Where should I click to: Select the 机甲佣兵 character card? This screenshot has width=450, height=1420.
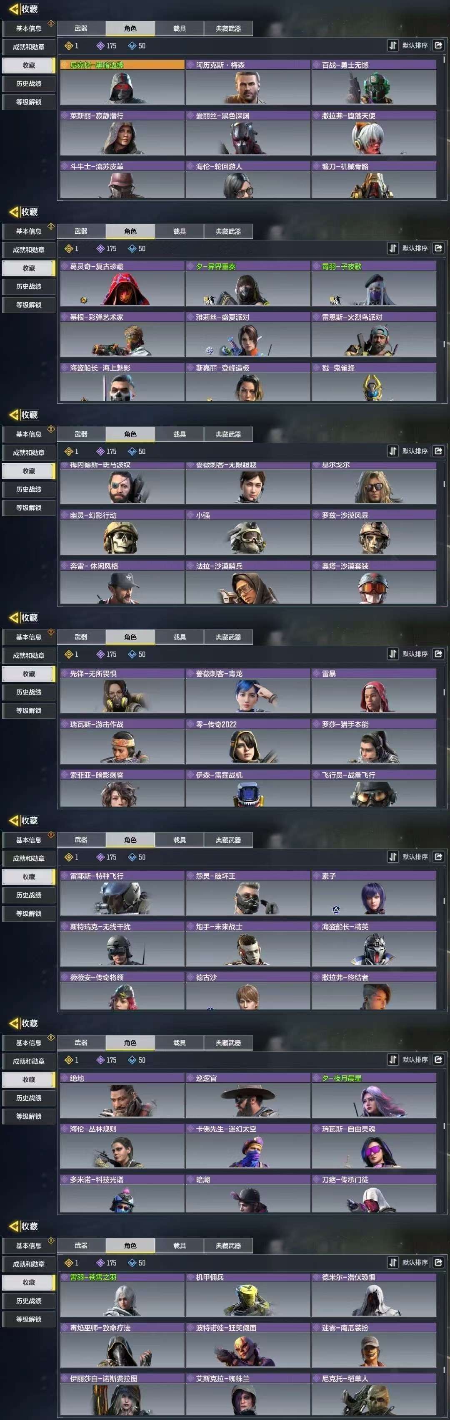248,1295
